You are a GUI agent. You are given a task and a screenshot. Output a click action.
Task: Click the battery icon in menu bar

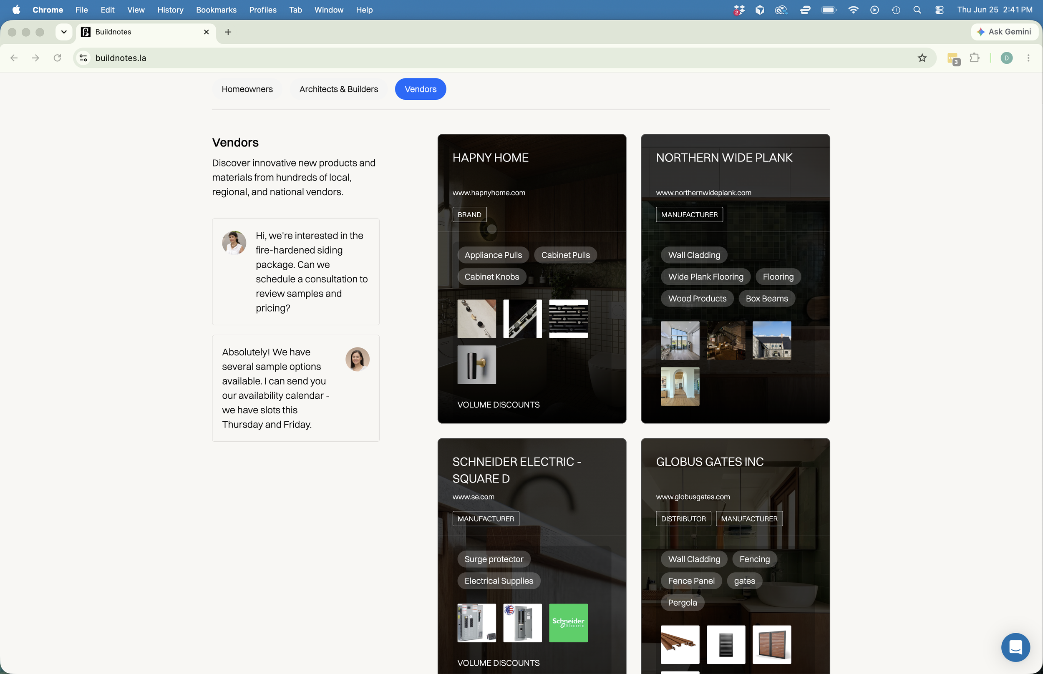[829, 10]
